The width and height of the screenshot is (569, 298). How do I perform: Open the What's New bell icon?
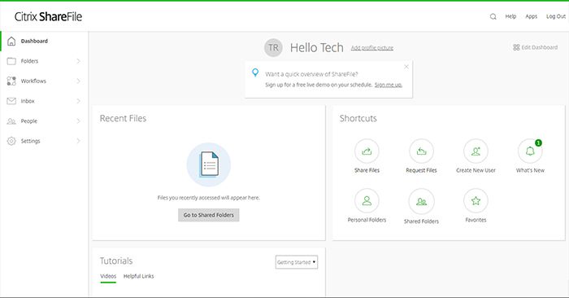point(530,151)
